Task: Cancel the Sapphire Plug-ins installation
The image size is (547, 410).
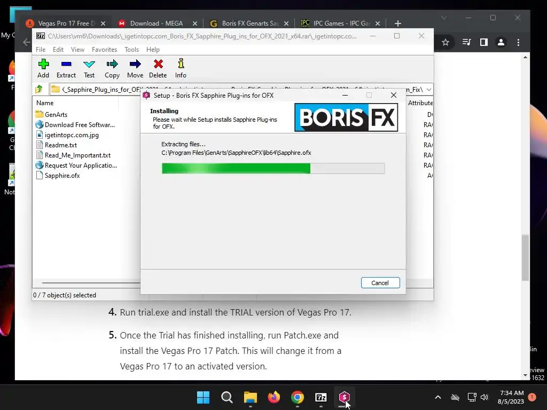Action: coord(380,283)
